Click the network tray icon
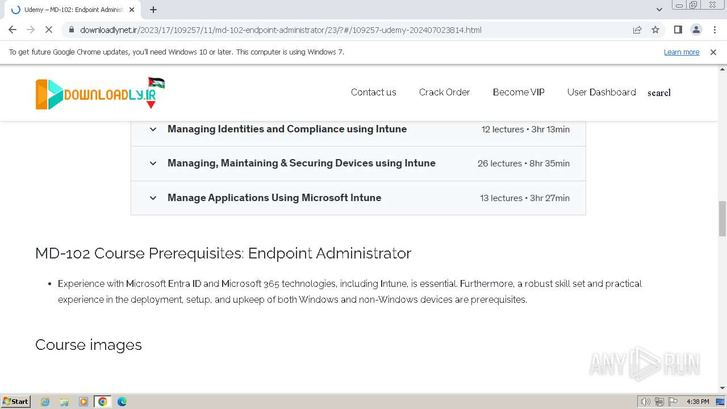Image resolution: width=727 pixels, height=409 pixels. [x=659, y=402]
